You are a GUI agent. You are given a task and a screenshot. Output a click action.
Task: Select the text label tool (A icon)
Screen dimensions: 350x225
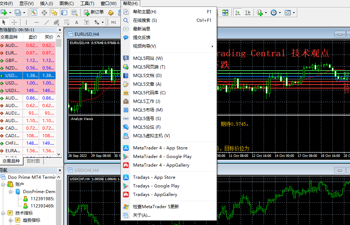pyautogui.click(x=76, y=22)
